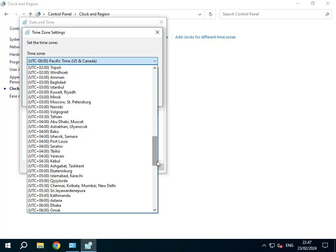Select (UTC+04:00) Abu Dhabi, Muscat
This screenshot has width=336, height=252.
pos(90,122)
